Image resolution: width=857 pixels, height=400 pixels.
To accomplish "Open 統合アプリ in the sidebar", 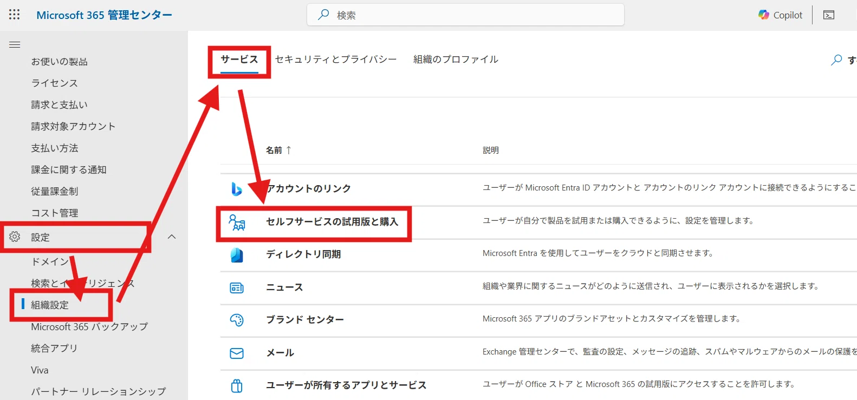I will [x=54, y=349].
